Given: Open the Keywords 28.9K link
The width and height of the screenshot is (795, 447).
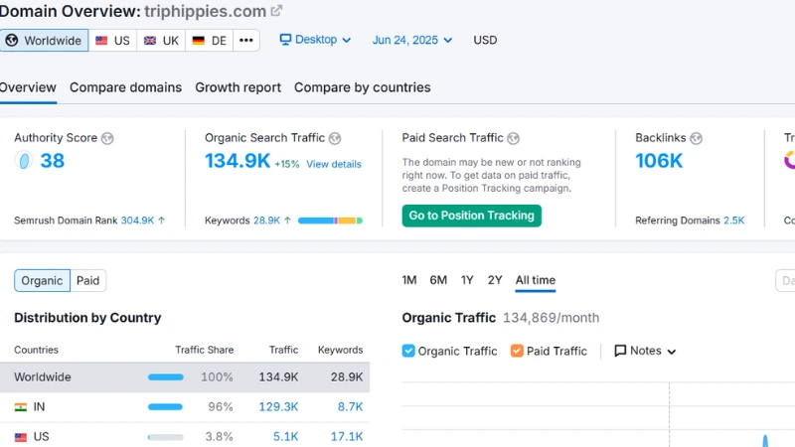Looking at the screenshot, I should 266,221.
